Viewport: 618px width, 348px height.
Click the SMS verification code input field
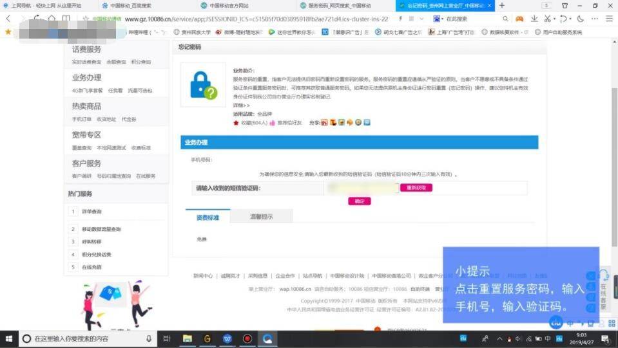pyautogui.click(x=362, y=188)
